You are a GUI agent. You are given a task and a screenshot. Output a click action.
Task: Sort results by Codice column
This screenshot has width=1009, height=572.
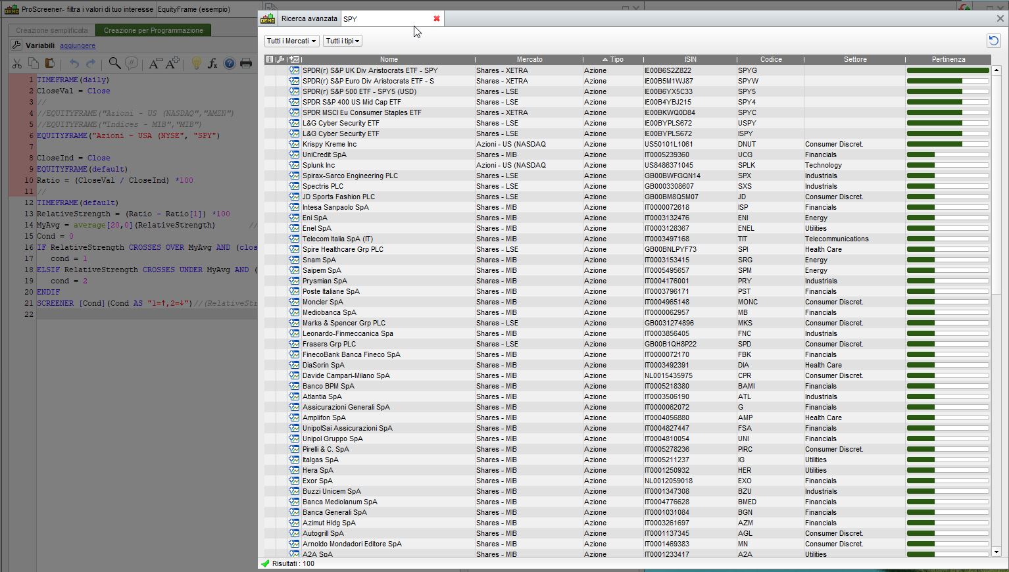(771, 59)
